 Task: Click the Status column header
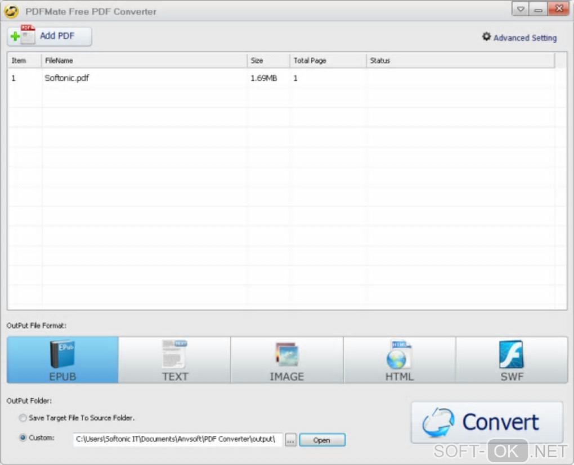coord(460,61)
